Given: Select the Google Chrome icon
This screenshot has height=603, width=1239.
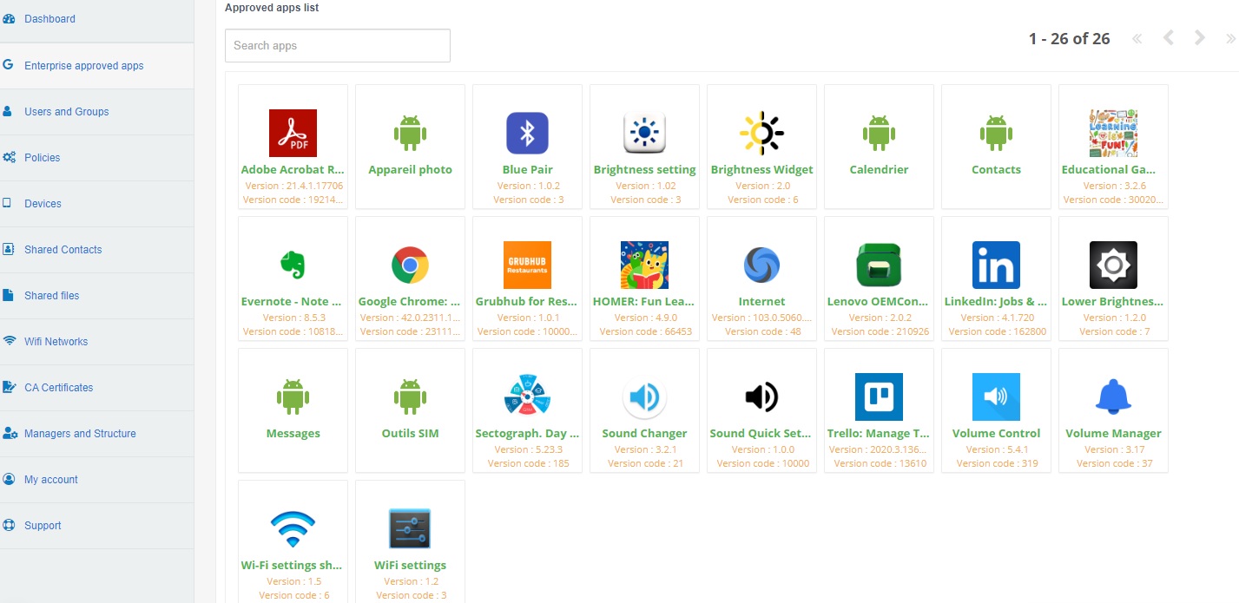Looking at the screenshot, I should (410, 265).
